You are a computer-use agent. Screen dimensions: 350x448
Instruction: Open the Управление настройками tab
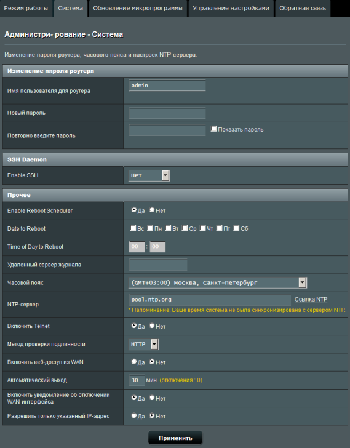(231, 8)
